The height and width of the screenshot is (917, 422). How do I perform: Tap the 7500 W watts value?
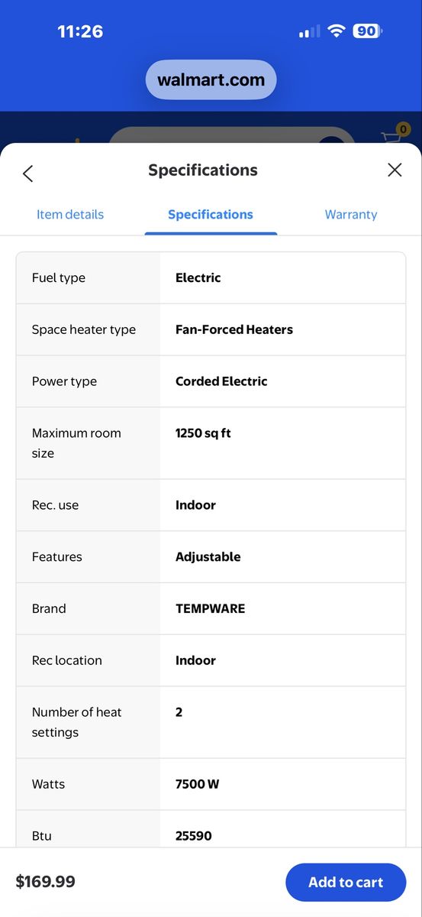click(198, 784)
